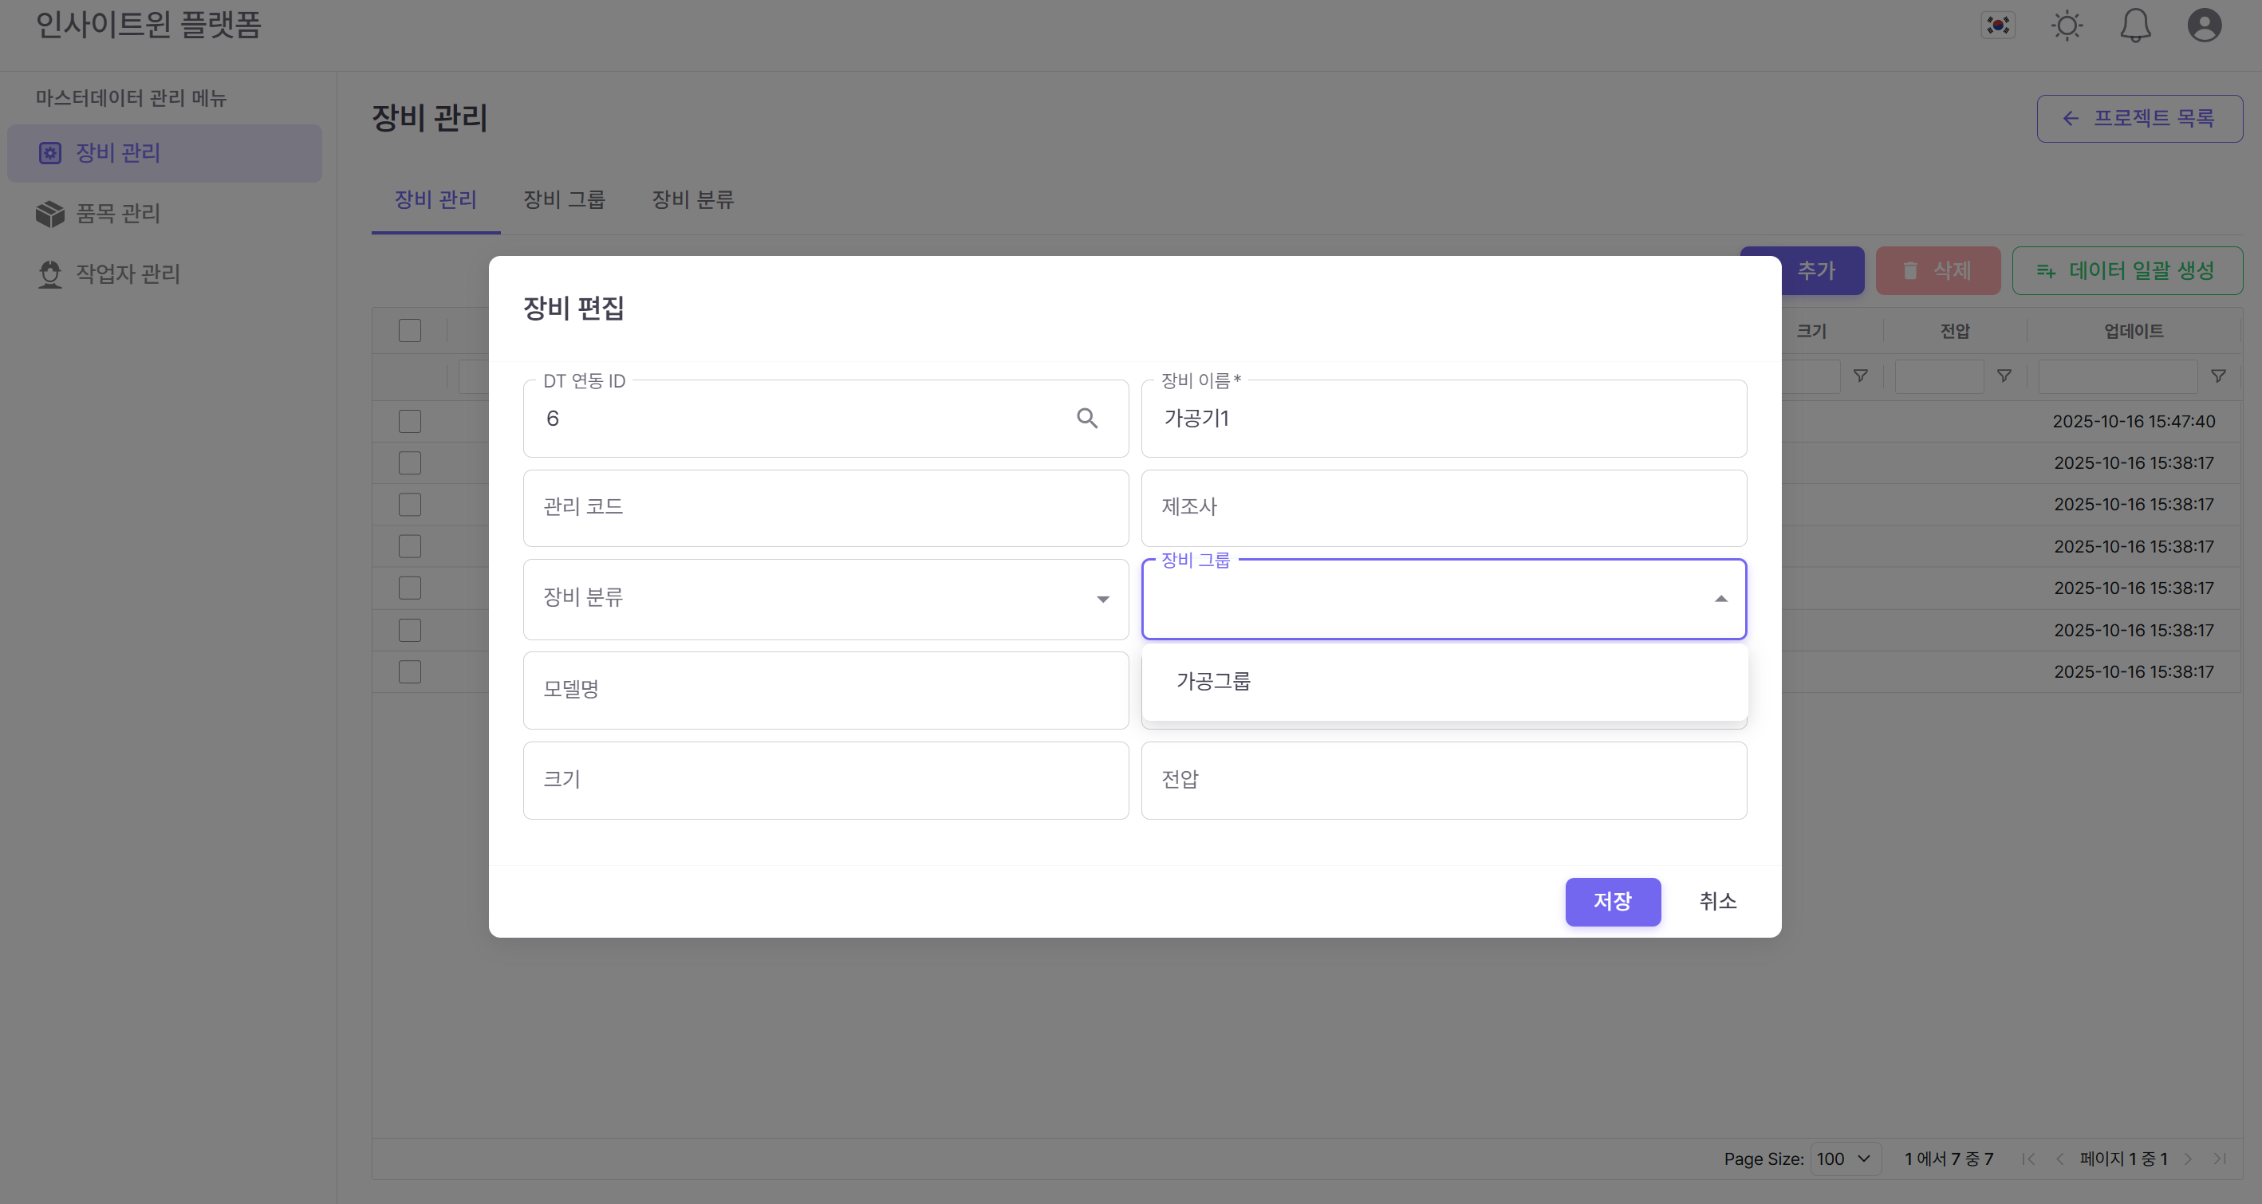Image resolution: width=2262 pixels, height=1204 pixels.
Task: Select 가공그룹 from the 장비 그룹 dropdown
Action: tap(1215, 681)
